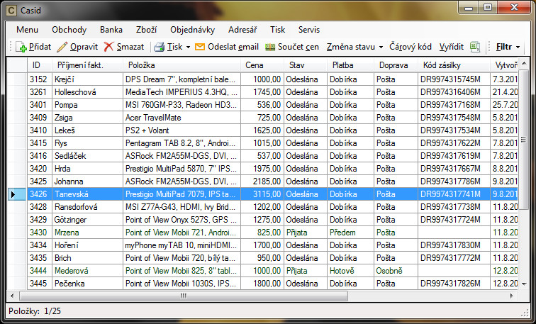Click the Mrzena surname cell
The image size is (536, 324).
(87, 233)
